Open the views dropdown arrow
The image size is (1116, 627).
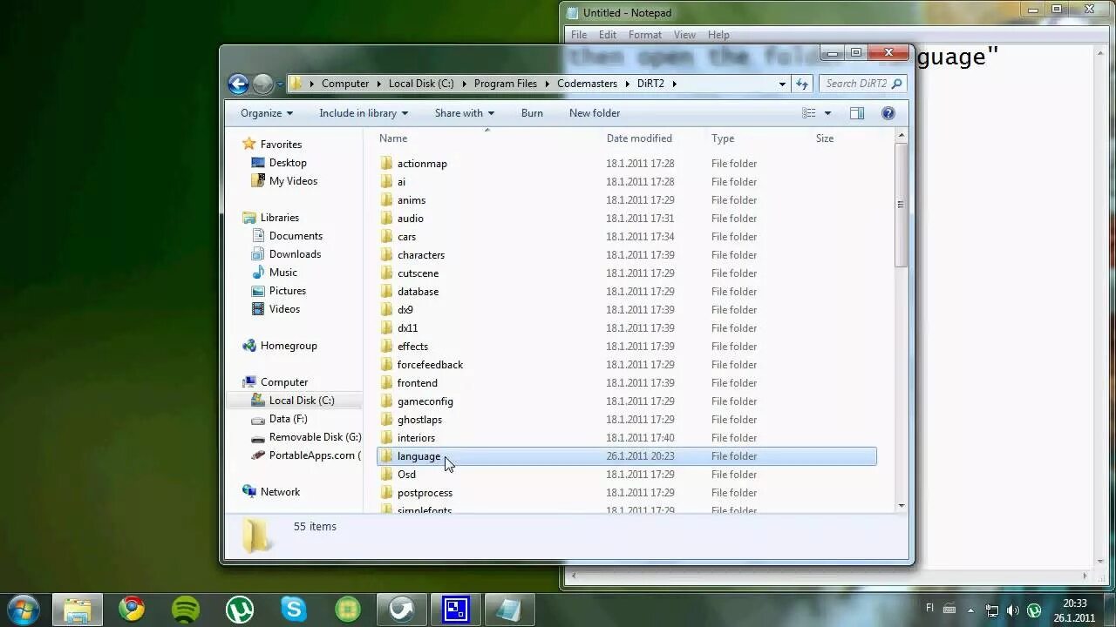click(x=827, y=113)
